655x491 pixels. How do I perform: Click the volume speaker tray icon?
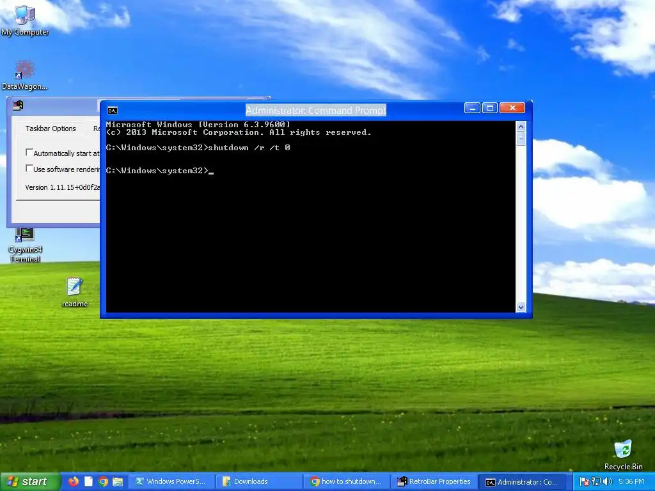pos(608,482)
